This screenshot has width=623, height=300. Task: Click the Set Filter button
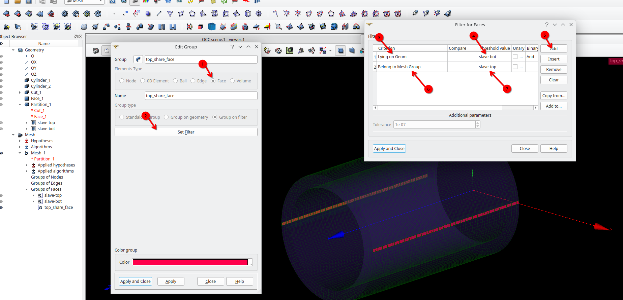point(186,132)
